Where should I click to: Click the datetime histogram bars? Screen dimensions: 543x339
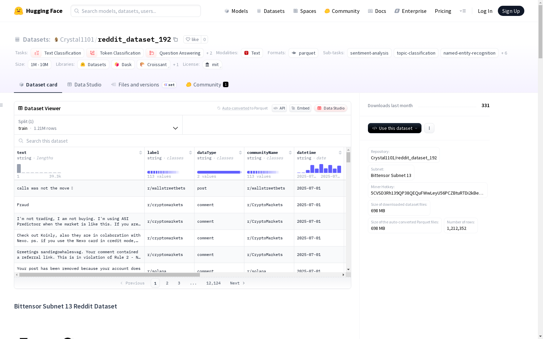click(x=319, y=168)
